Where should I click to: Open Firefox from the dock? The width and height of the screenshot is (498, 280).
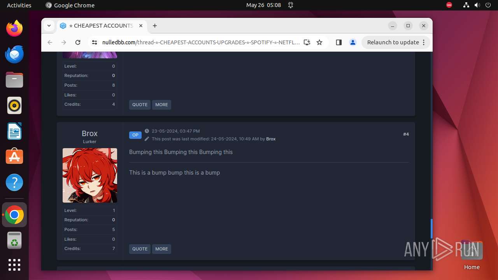click(x=14, y=28)
